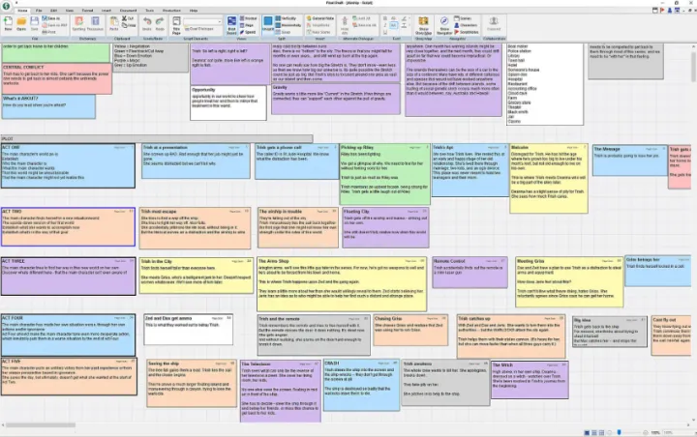Toggle the Unsplit view button
Screen dimensions: 697x437
point(268,24)
